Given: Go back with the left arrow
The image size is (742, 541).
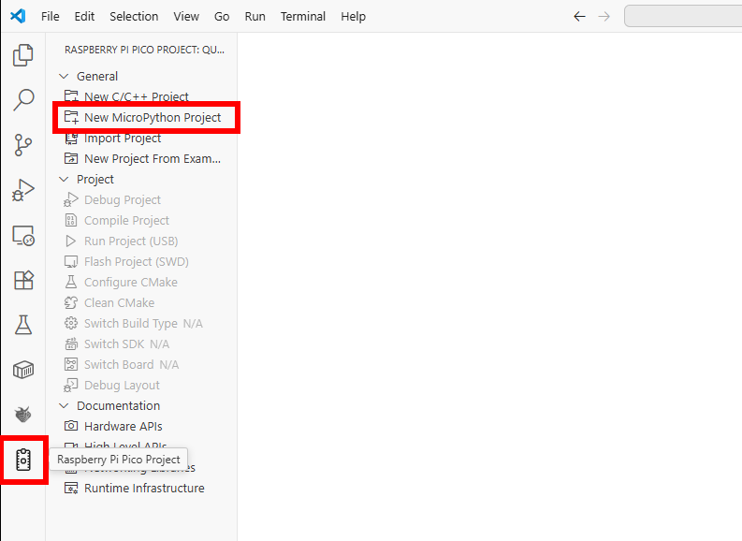Looking at the screenshot, I should click(x=580, y=17).
